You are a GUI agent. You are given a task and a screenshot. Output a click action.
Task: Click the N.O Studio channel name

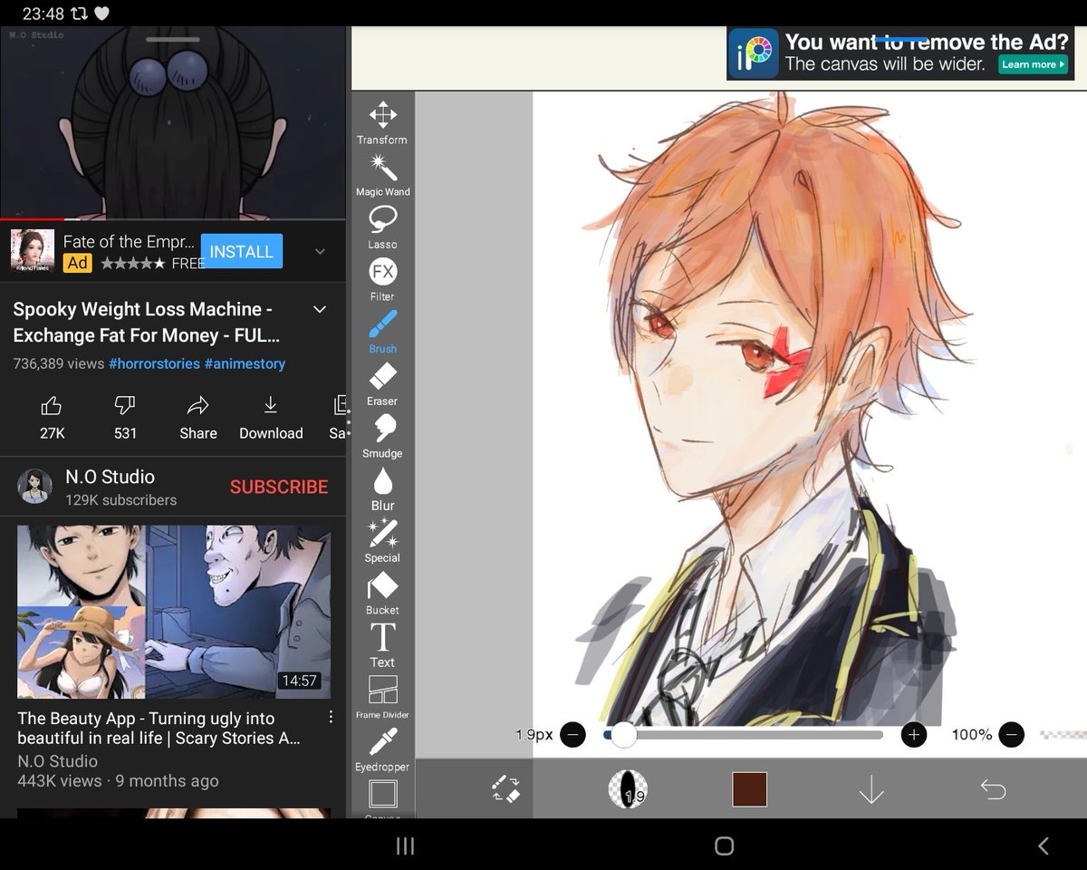[x=110, y=477]
